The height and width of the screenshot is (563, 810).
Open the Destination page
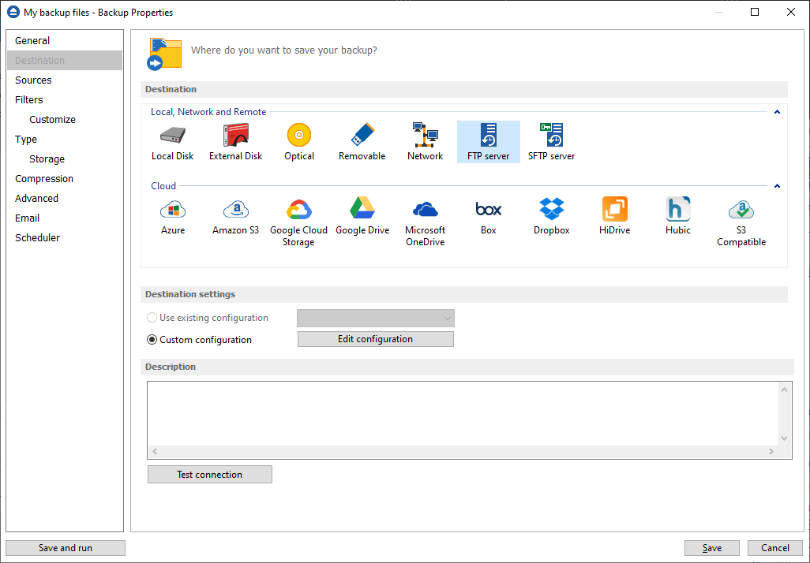coord(65,61)
